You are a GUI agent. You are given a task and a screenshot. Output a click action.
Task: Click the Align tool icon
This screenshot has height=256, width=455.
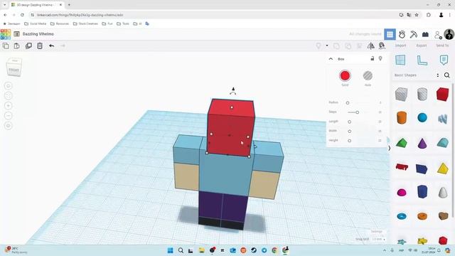(x=359, y=46)
